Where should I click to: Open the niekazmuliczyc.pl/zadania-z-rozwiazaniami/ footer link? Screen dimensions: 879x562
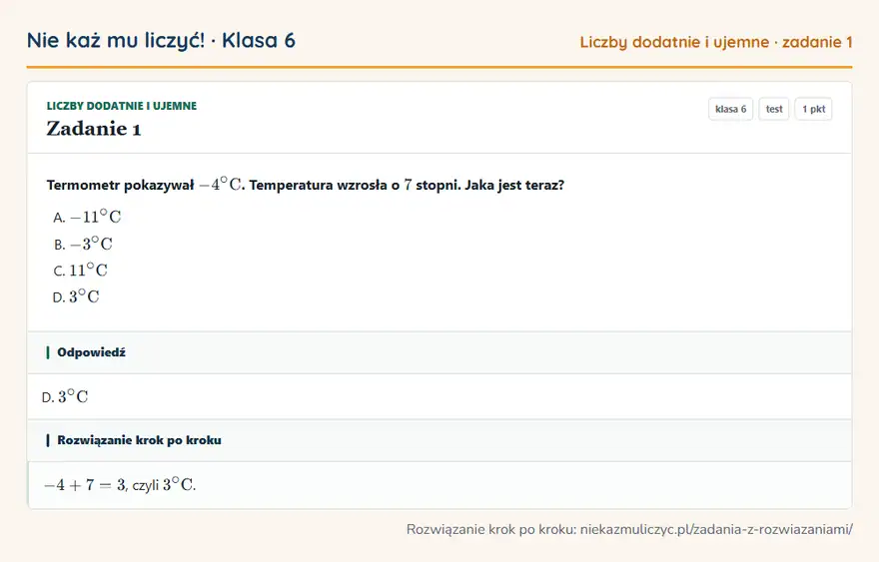pos(716,529)
